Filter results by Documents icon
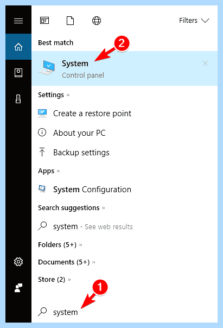This screenshot has width=223, height=328. pyautogui.click(x=70, y=21)
